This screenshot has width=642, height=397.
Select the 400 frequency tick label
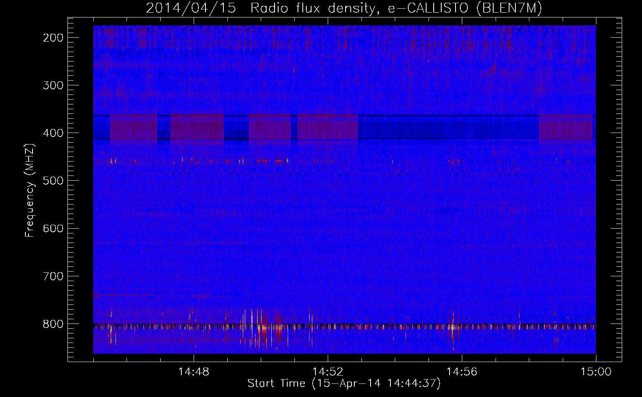(x=53, y=133)
